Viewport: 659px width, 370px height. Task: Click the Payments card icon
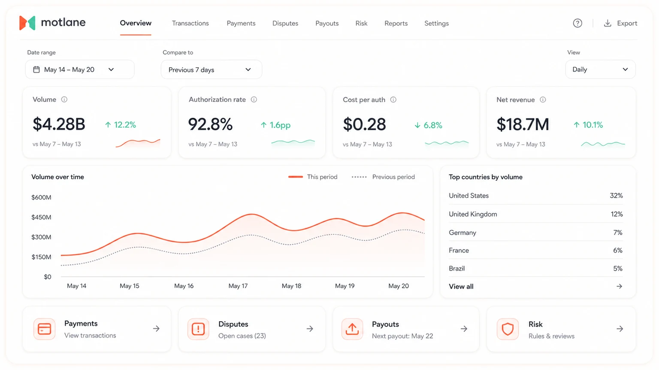(44, 329)
